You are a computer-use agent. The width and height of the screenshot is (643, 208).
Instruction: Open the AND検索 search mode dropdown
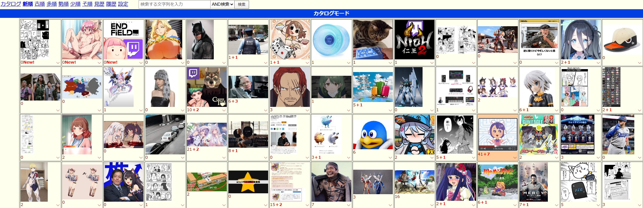222,4
